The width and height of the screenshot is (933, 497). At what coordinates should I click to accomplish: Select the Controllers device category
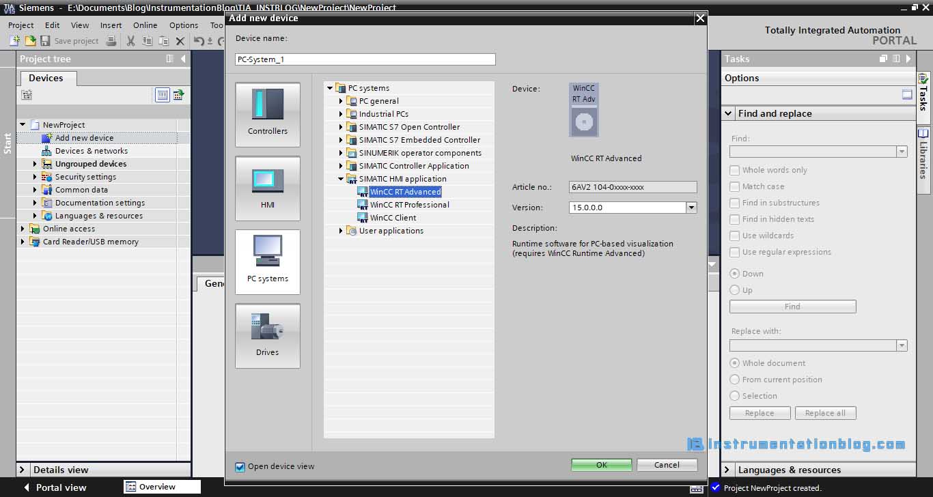tap(268, 115)
